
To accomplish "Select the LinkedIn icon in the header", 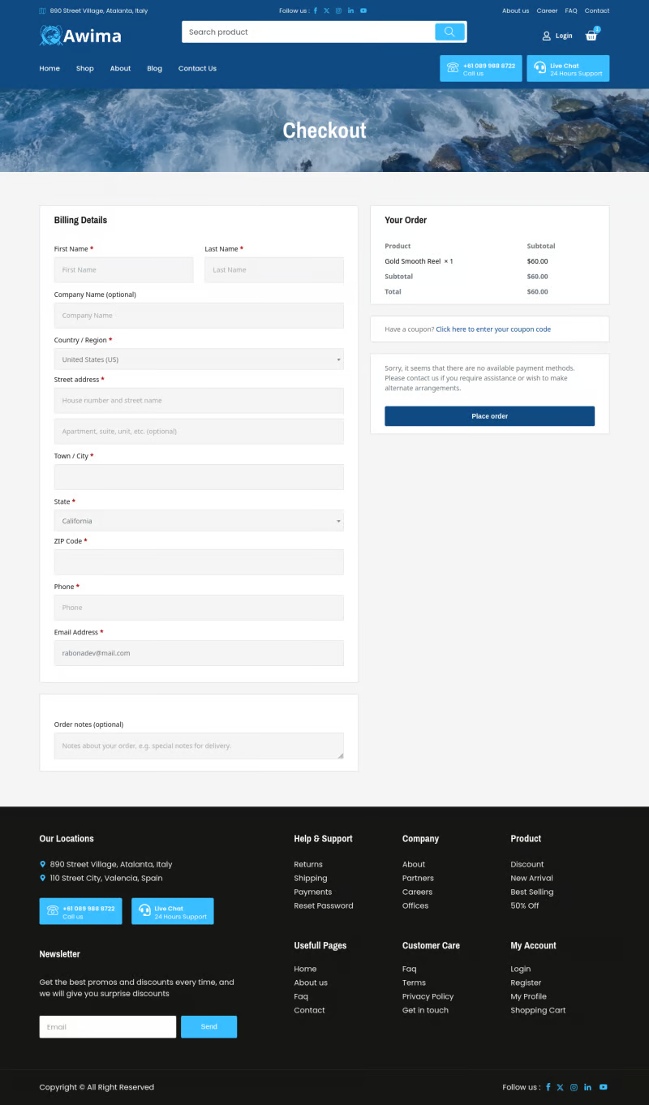I will click(350, 11).
